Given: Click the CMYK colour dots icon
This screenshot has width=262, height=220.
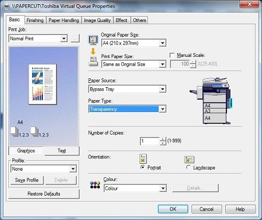Looking at the screenshot, I should click(x=95, y=185).
